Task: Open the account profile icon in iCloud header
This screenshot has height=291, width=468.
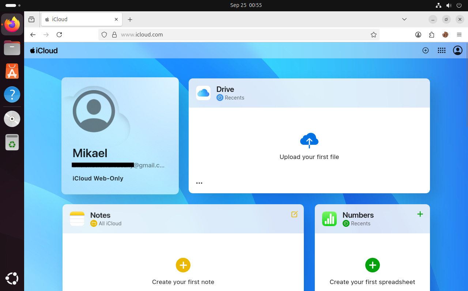Action: point(458,51)
